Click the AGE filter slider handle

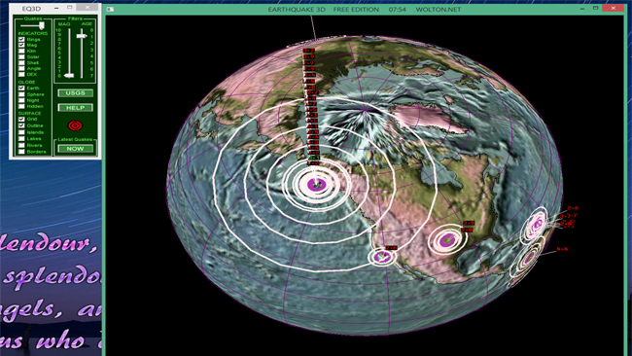click(x=82, y=36)
